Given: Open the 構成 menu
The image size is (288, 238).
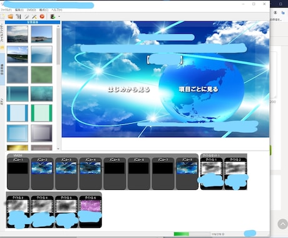Looking at the screenshot, I should click(44, 10).
